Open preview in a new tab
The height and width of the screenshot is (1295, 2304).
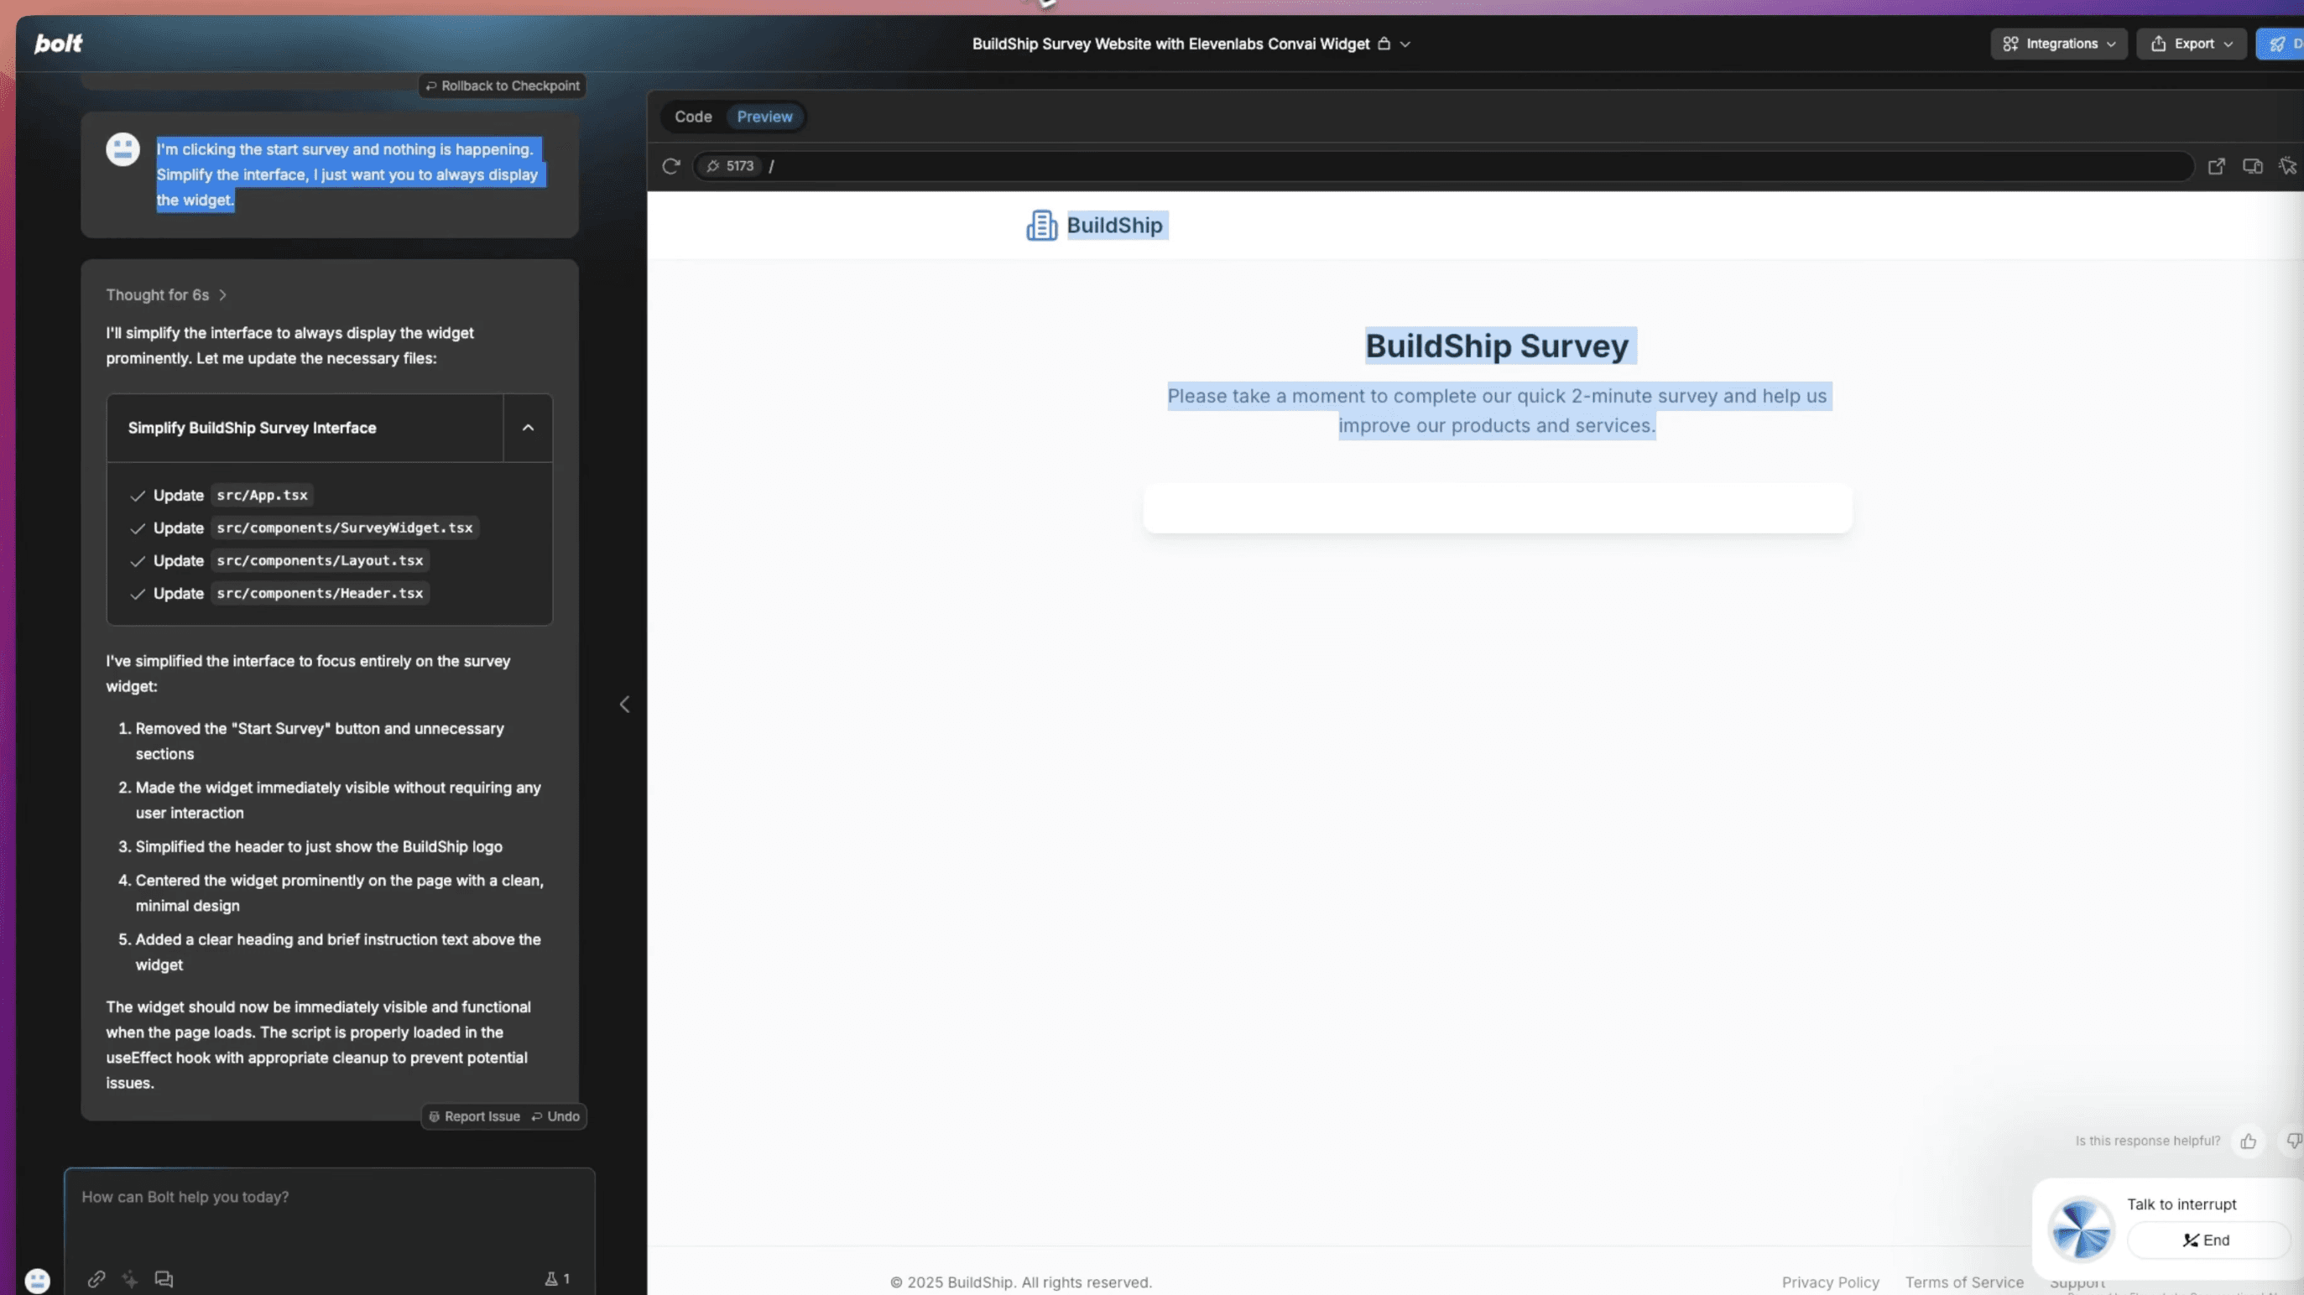[x=2217, y=166]
